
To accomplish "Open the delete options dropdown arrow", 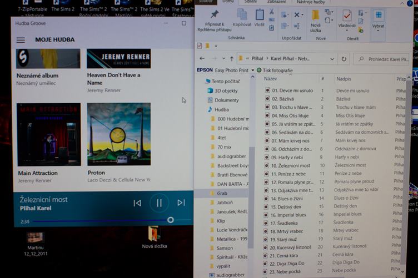I will [302, 15].
